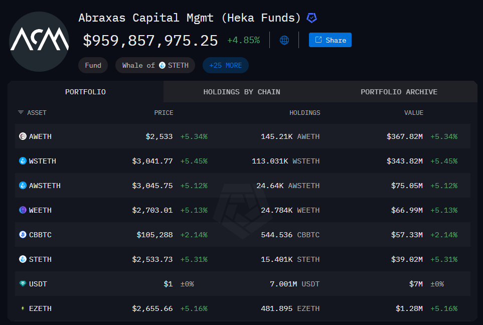Sort by the HOLDINGS column header

click(304, 113)
